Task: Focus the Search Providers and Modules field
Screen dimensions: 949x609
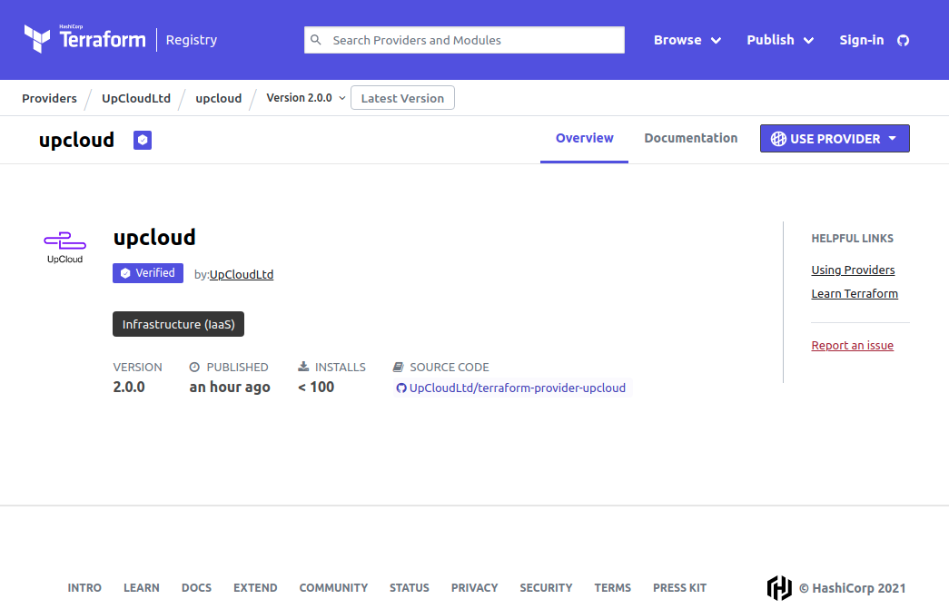Action: click(x=464, y=40)
